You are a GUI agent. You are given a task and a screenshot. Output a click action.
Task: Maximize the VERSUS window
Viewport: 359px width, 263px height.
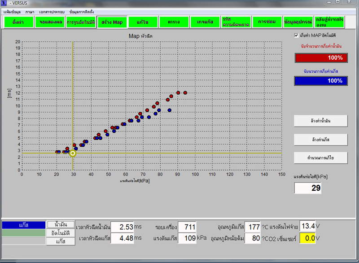click(338, 2)
